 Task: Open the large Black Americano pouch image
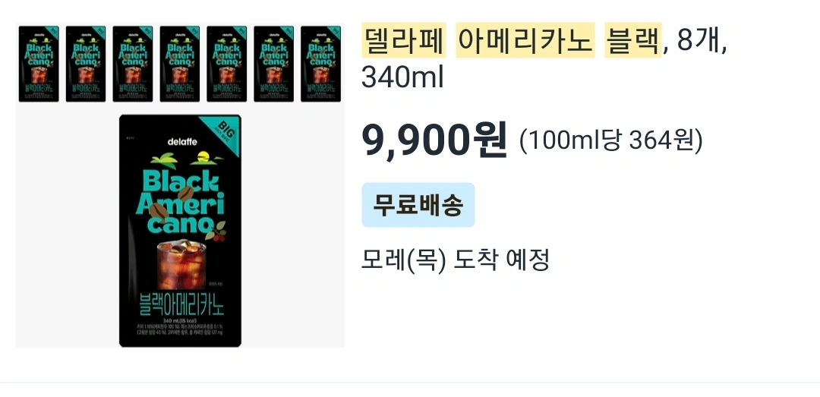click(181, 231)
